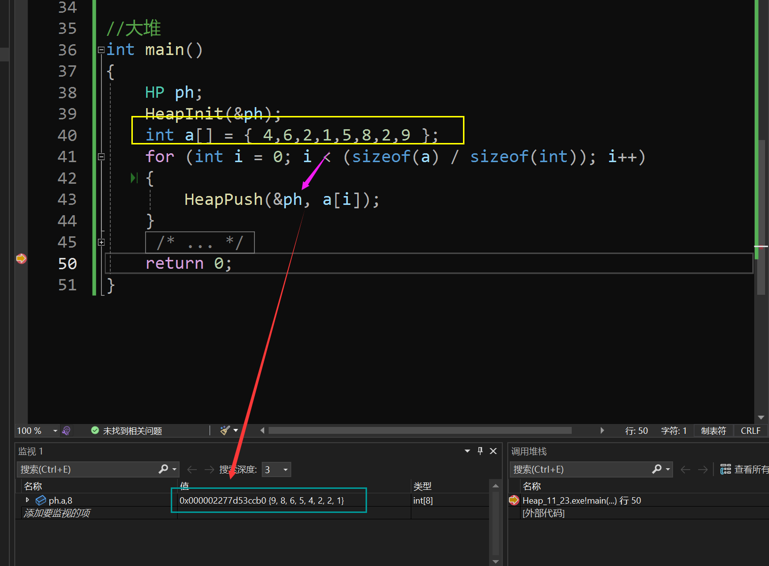Collapse the for loop block at line 41
This screenshot has width=769, height=566.
coord(101,157)
